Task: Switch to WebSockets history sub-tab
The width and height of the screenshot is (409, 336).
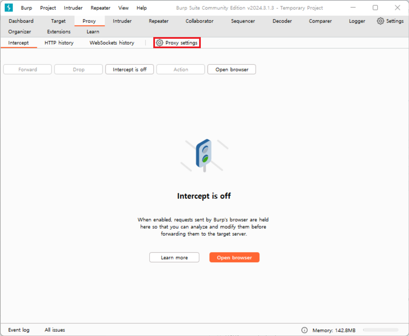Action: (112, 43)
